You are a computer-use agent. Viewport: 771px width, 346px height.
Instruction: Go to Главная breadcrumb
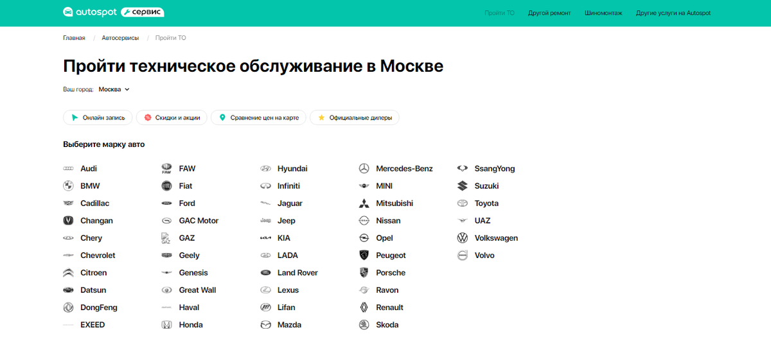pos(74,38)
